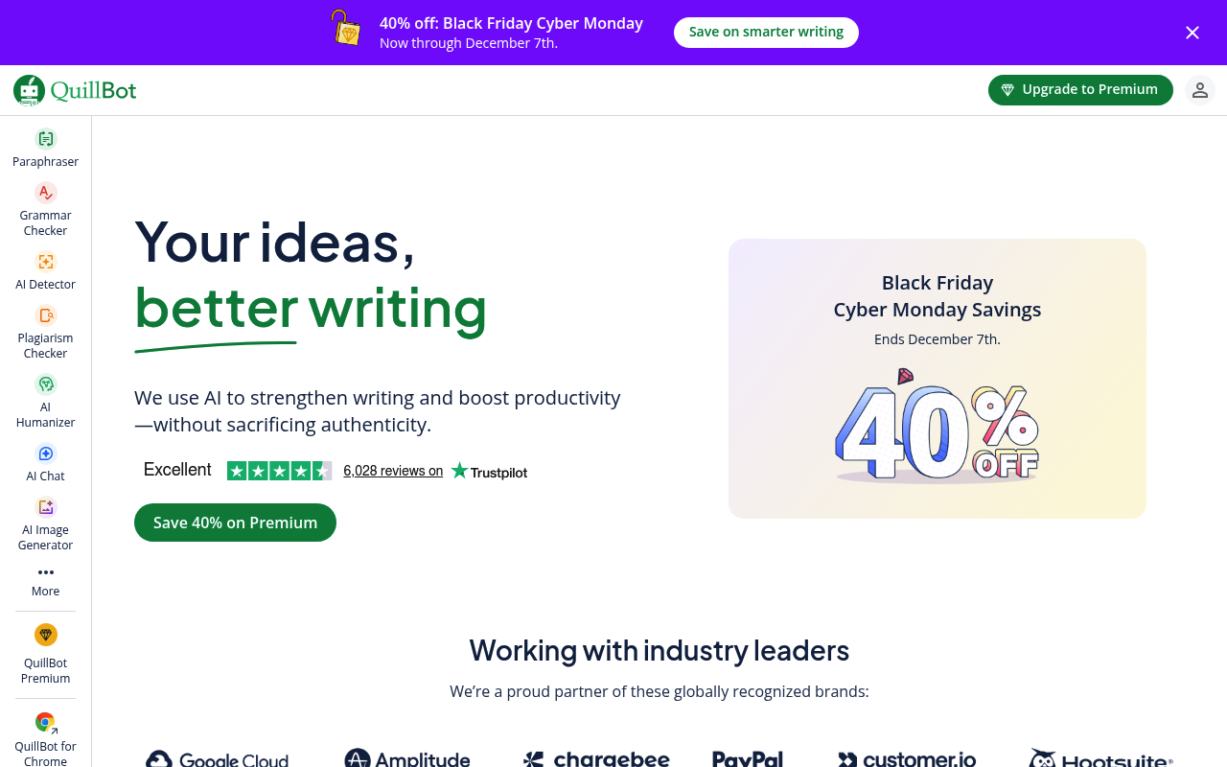The image size is (1227, 767).
Task: Start AI Chat from sidebar
Action: point(46,453)
